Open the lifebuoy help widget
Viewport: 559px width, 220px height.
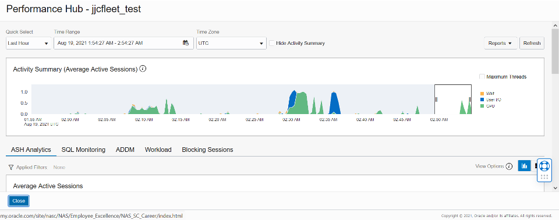tap(544, 166)
